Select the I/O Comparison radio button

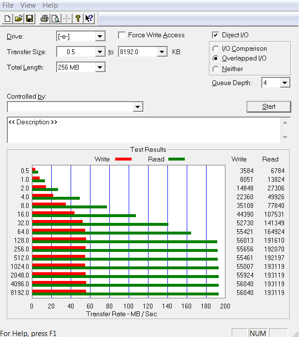pyautogui.click(x=216, y=49)
